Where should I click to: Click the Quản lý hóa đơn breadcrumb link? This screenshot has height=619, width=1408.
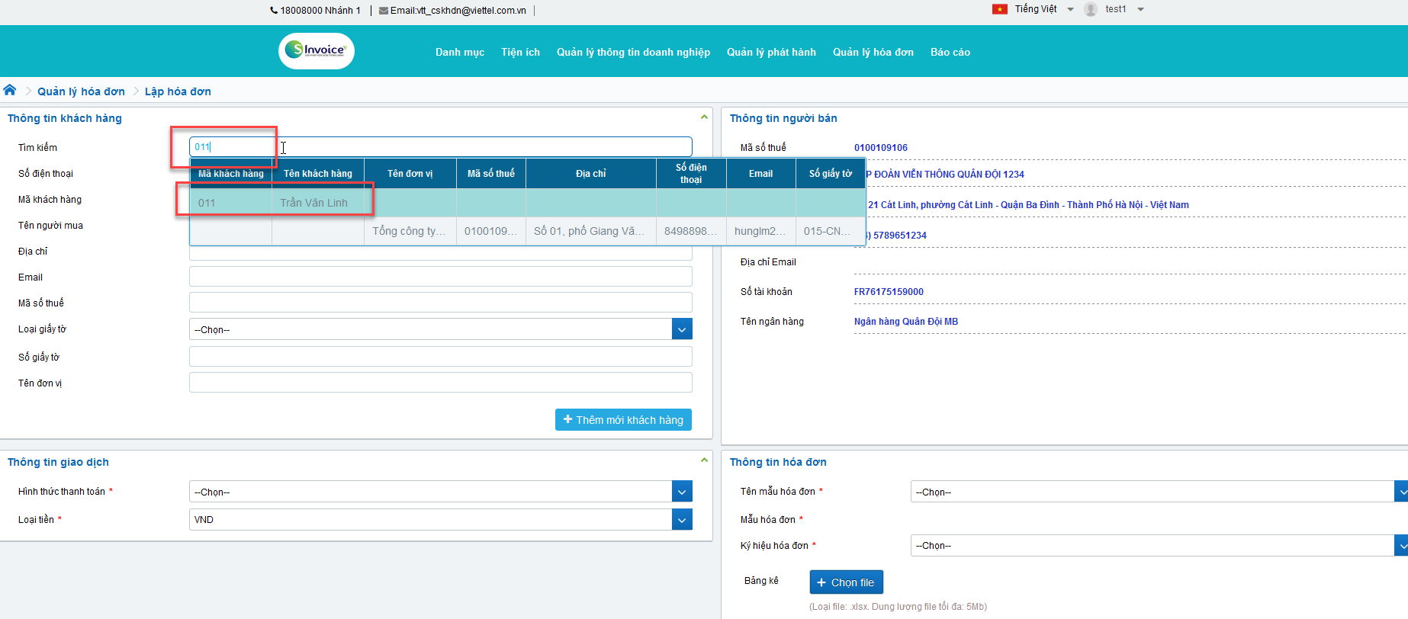(81, 91)
